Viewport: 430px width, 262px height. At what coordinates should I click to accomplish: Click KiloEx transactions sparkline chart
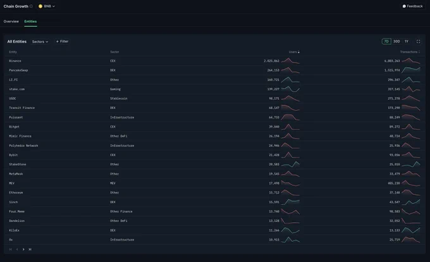click(411, 230)
